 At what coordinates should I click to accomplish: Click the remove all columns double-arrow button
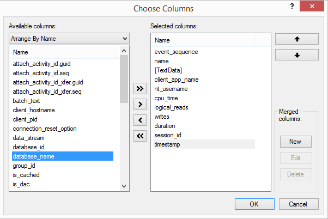click(140, 136)
